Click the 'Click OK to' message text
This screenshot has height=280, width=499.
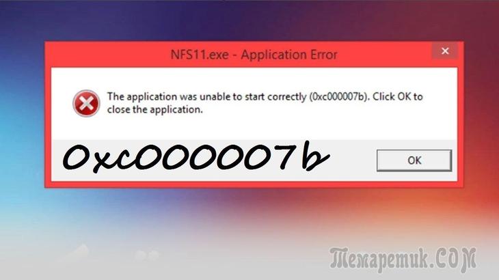click(398, 96)
